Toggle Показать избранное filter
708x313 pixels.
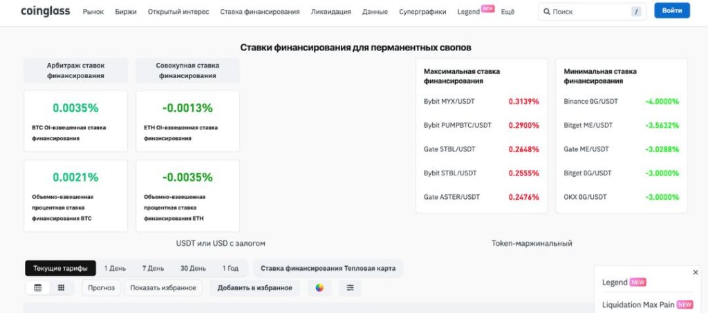tap(163, 287)
